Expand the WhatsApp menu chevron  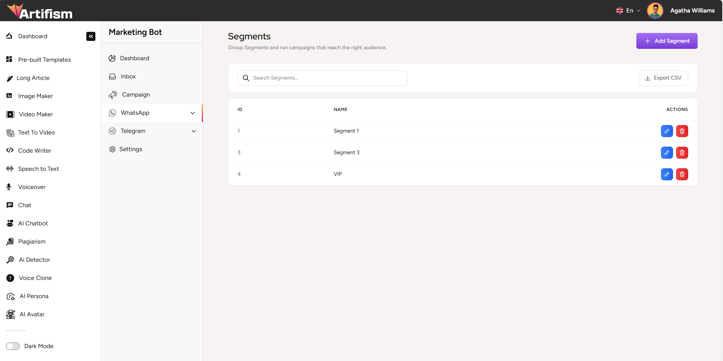[193, 113]
